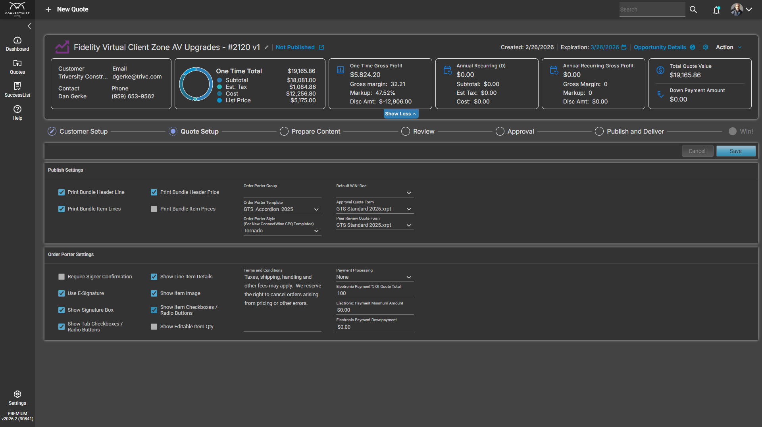Image resolution: width=762 pixels, height=427 pixels.
Task: Edit the quote name with pencil icon
Action: click(267, 47)
